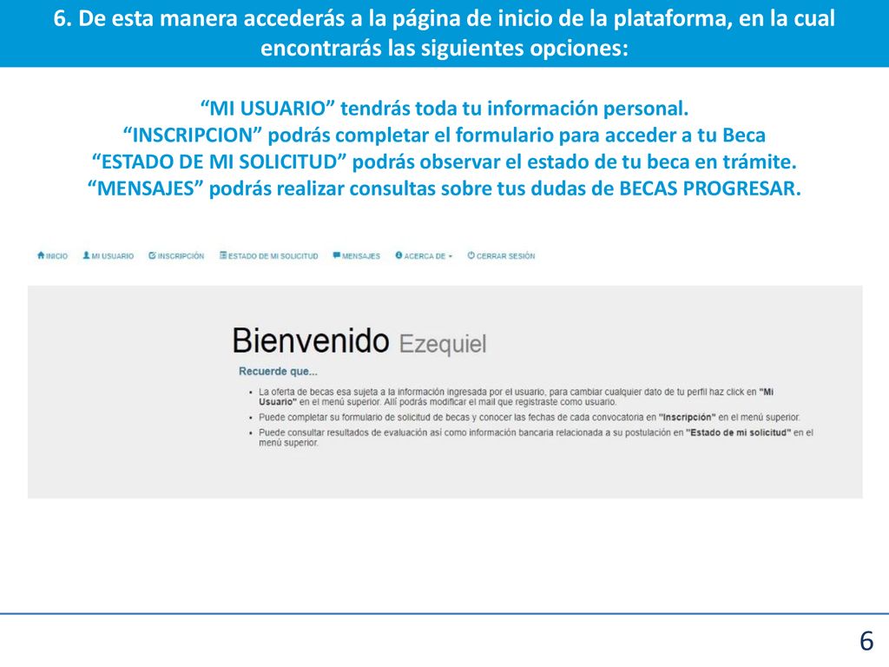Click the edit icon beside Inscripción
The image size is (889, 667).
152,256
